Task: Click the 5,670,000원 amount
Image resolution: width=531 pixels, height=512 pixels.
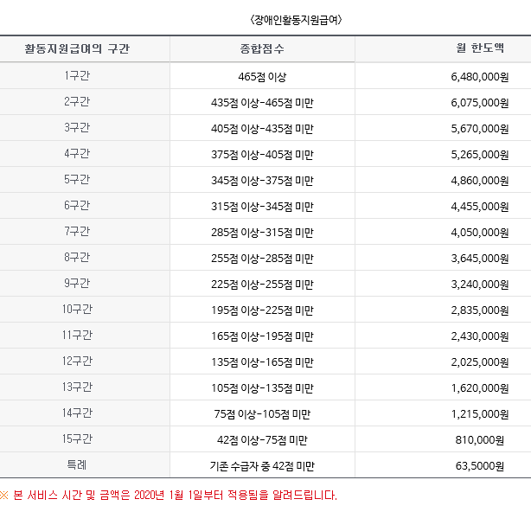Action: point(480,129)
